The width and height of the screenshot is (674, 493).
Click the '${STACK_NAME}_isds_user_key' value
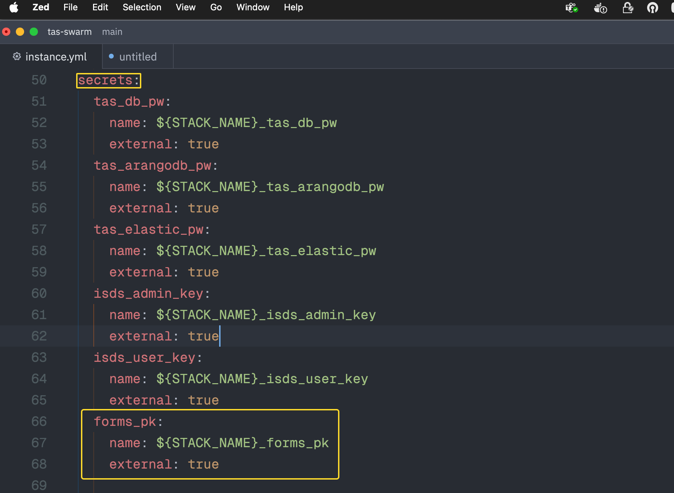[x=262, y=379]
